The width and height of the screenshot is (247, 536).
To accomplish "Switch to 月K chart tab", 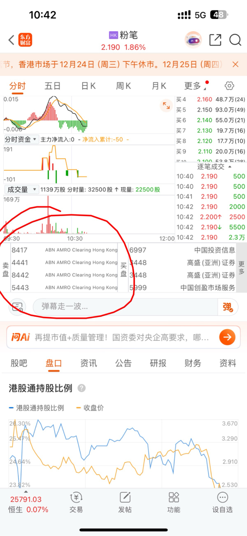I will tap(159, 86).
